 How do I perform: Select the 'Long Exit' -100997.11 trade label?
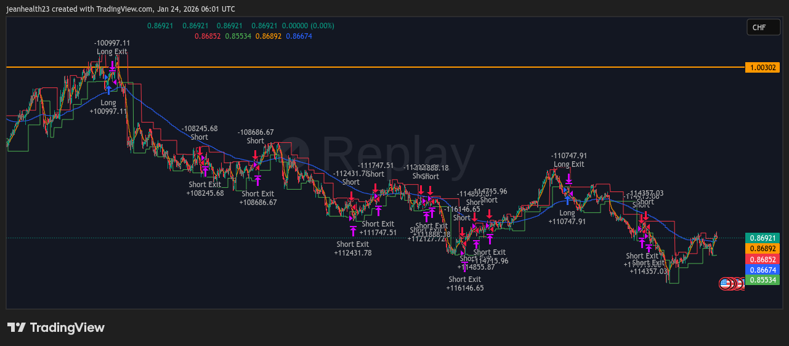pos(112,47)
